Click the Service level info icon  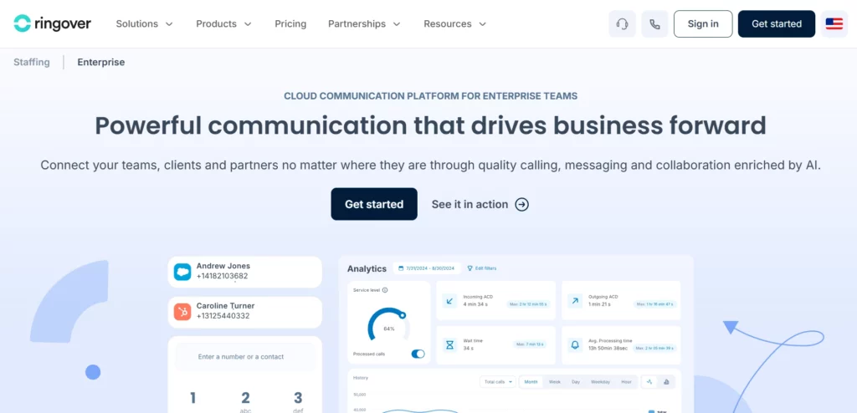(385, 290)
